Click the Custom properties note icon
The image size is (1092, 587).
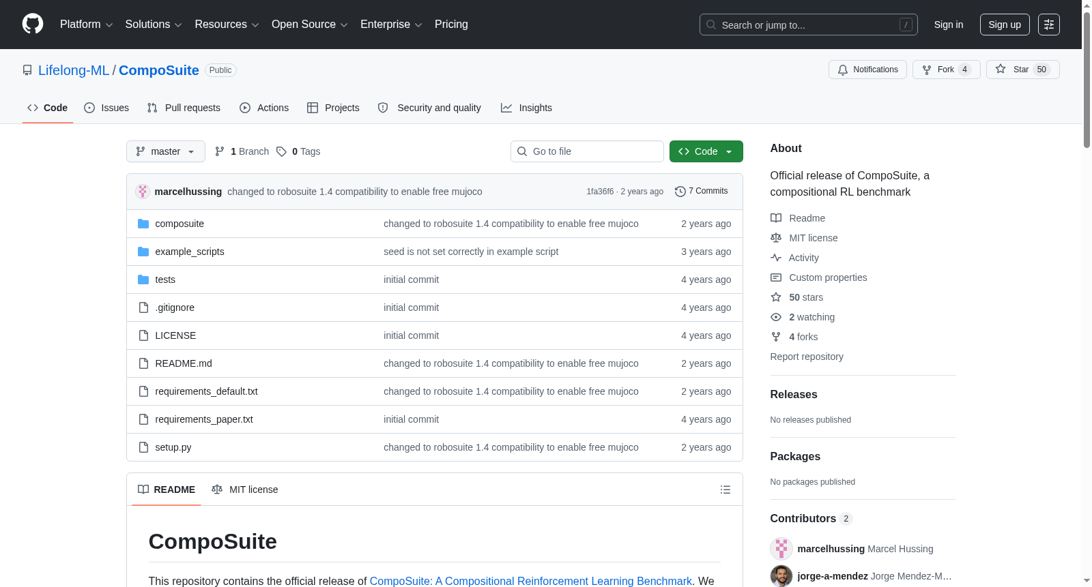click(x=776, y=277)
